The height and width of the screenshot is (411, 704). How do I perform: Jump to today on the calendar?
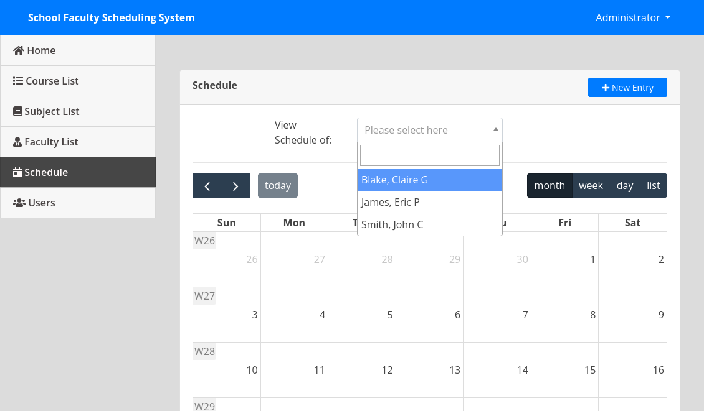click(x=278, y=185)
